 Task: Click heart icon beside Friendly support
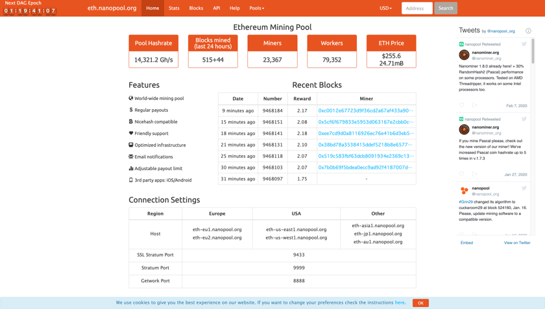pyautogui.click(x=130, y=133)
